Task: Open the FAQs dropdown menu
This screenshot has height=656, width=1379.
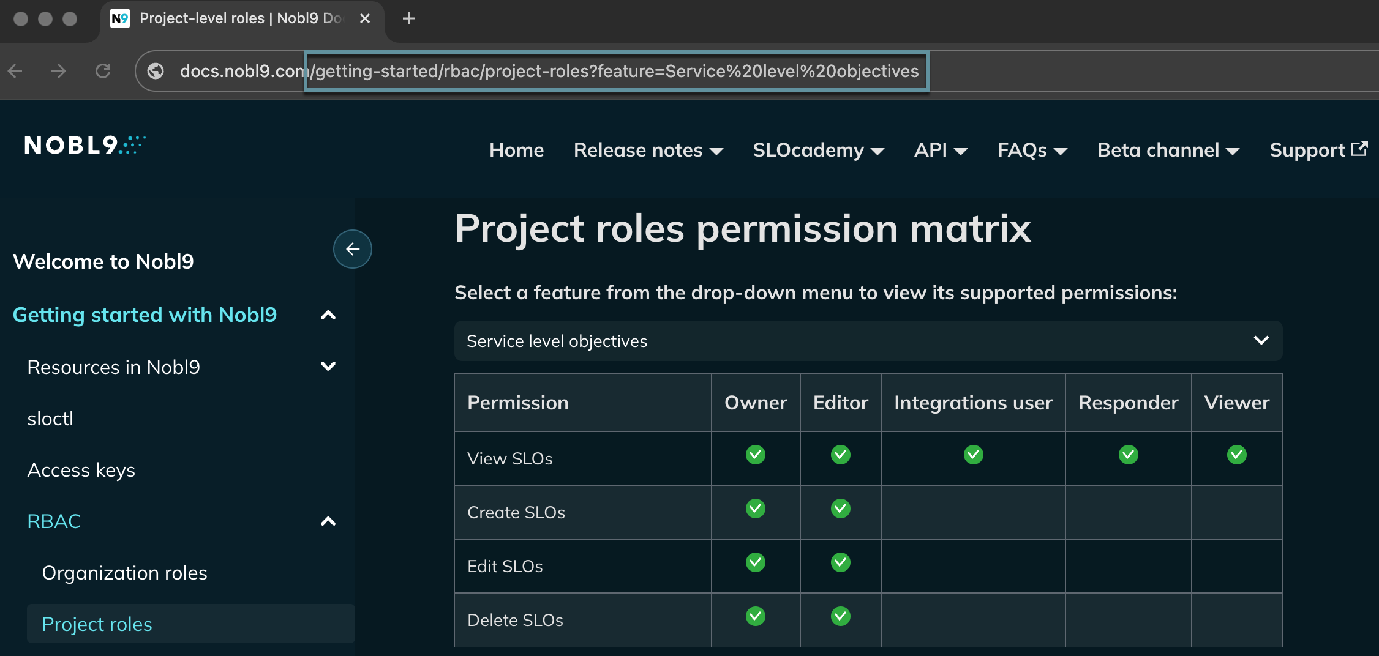Action: click(1032, 150)
